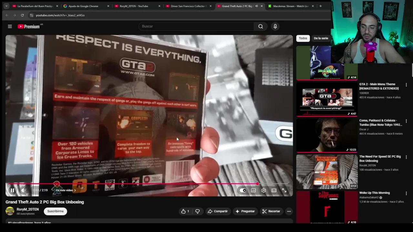Open the YouTube hamburger guide menu
The image size is (413, 232).
tap(10, 26)
